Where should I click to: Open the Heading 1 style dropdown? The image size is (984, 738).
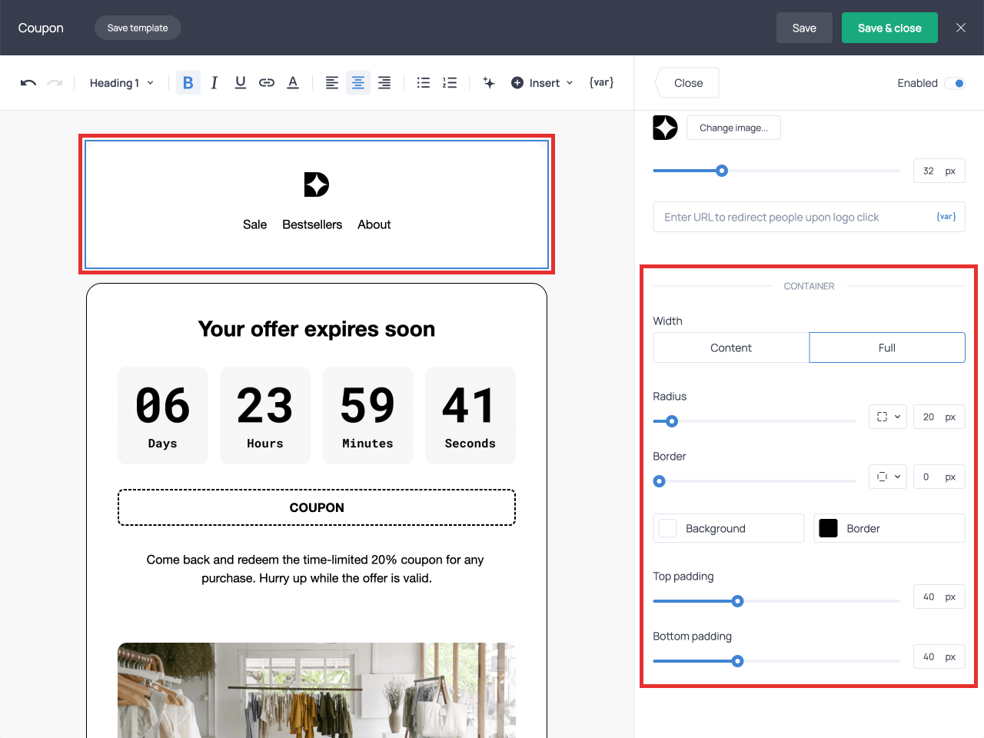(x=121, y=83)
